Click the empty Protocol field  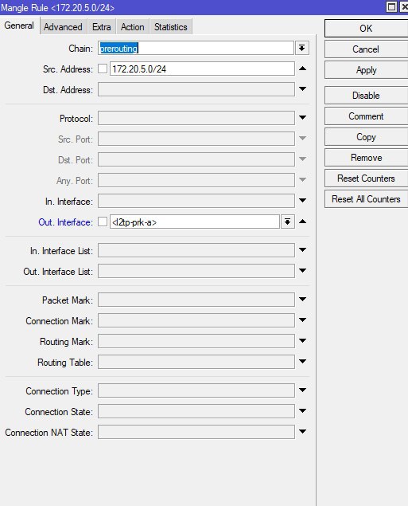[x=196, y=118]
